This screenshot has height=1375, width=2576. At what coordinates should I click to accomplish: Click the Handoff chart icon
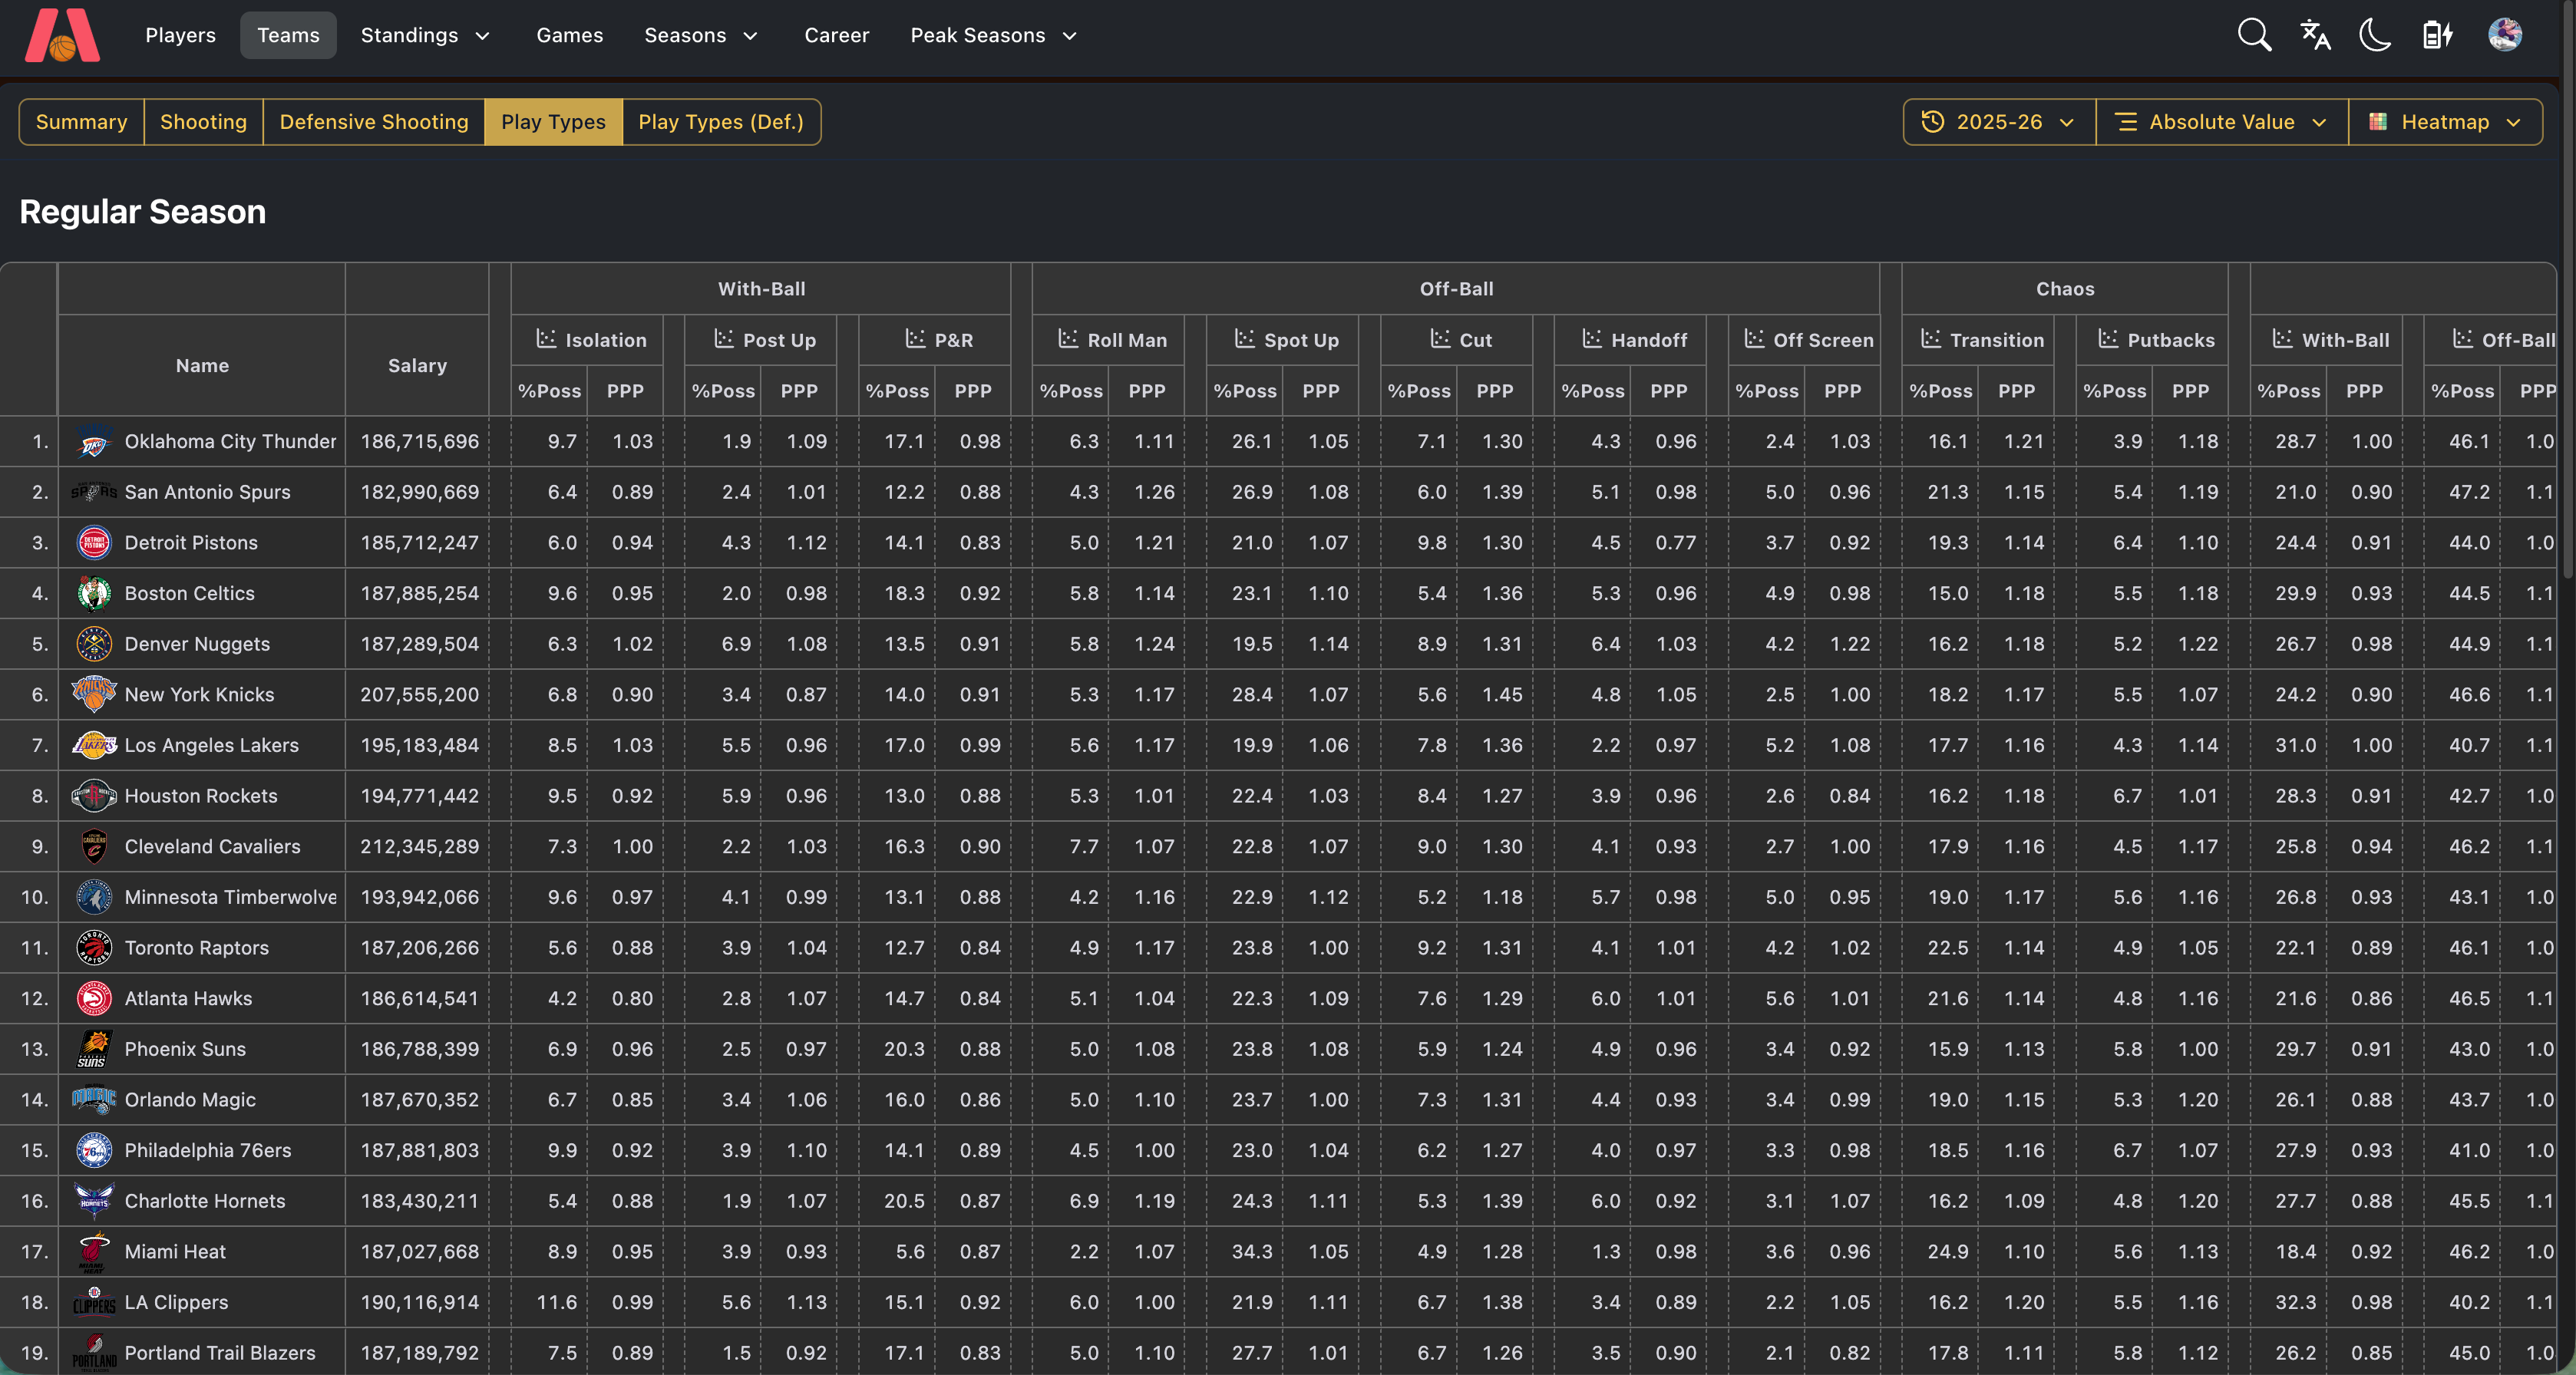(x=1592, y=338)
